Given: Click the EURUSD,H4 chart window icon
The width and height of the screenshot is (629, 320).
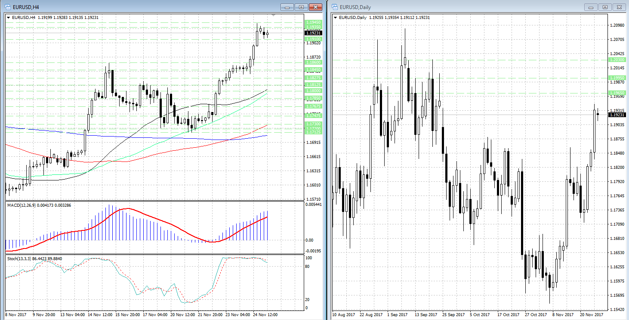Looking at the screenshot, I should tap(8, 7).
